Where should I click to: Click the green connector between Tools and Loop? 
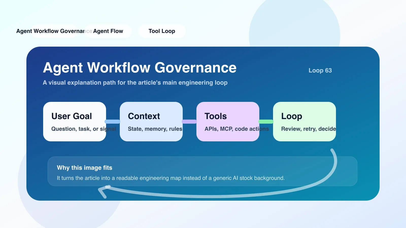point(266,122)
